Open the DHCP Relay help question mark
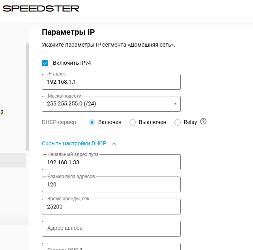The width and height of the screenshot is (253, 250). pos(203,121)
